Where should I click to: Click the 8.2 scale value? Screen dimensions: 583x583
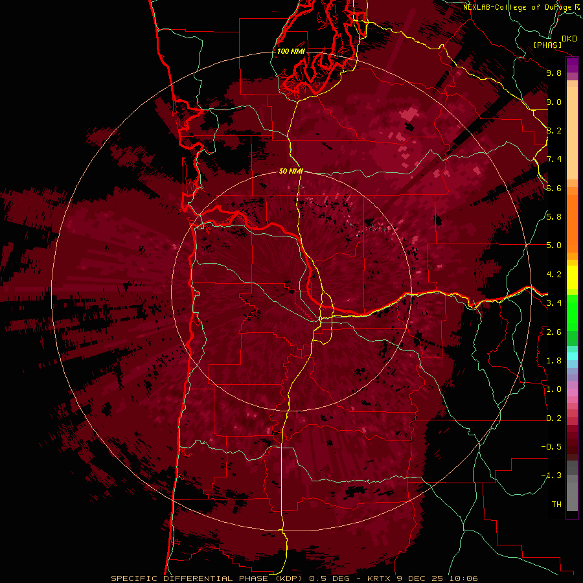pos(554,130)
